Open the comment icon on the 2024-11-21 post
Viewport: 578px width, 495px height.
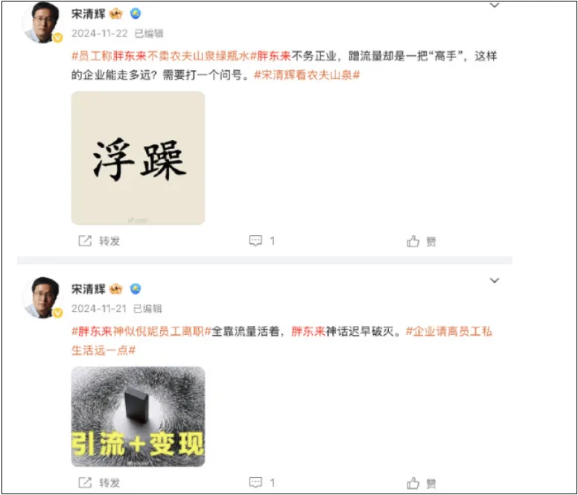pos(255,482)
